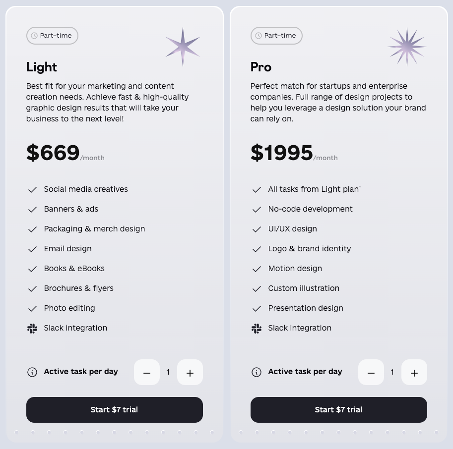The height and width of the screenshot is (449, 453).
Task: Click the Slack icon in Pro plan
Action: (257, 328)
